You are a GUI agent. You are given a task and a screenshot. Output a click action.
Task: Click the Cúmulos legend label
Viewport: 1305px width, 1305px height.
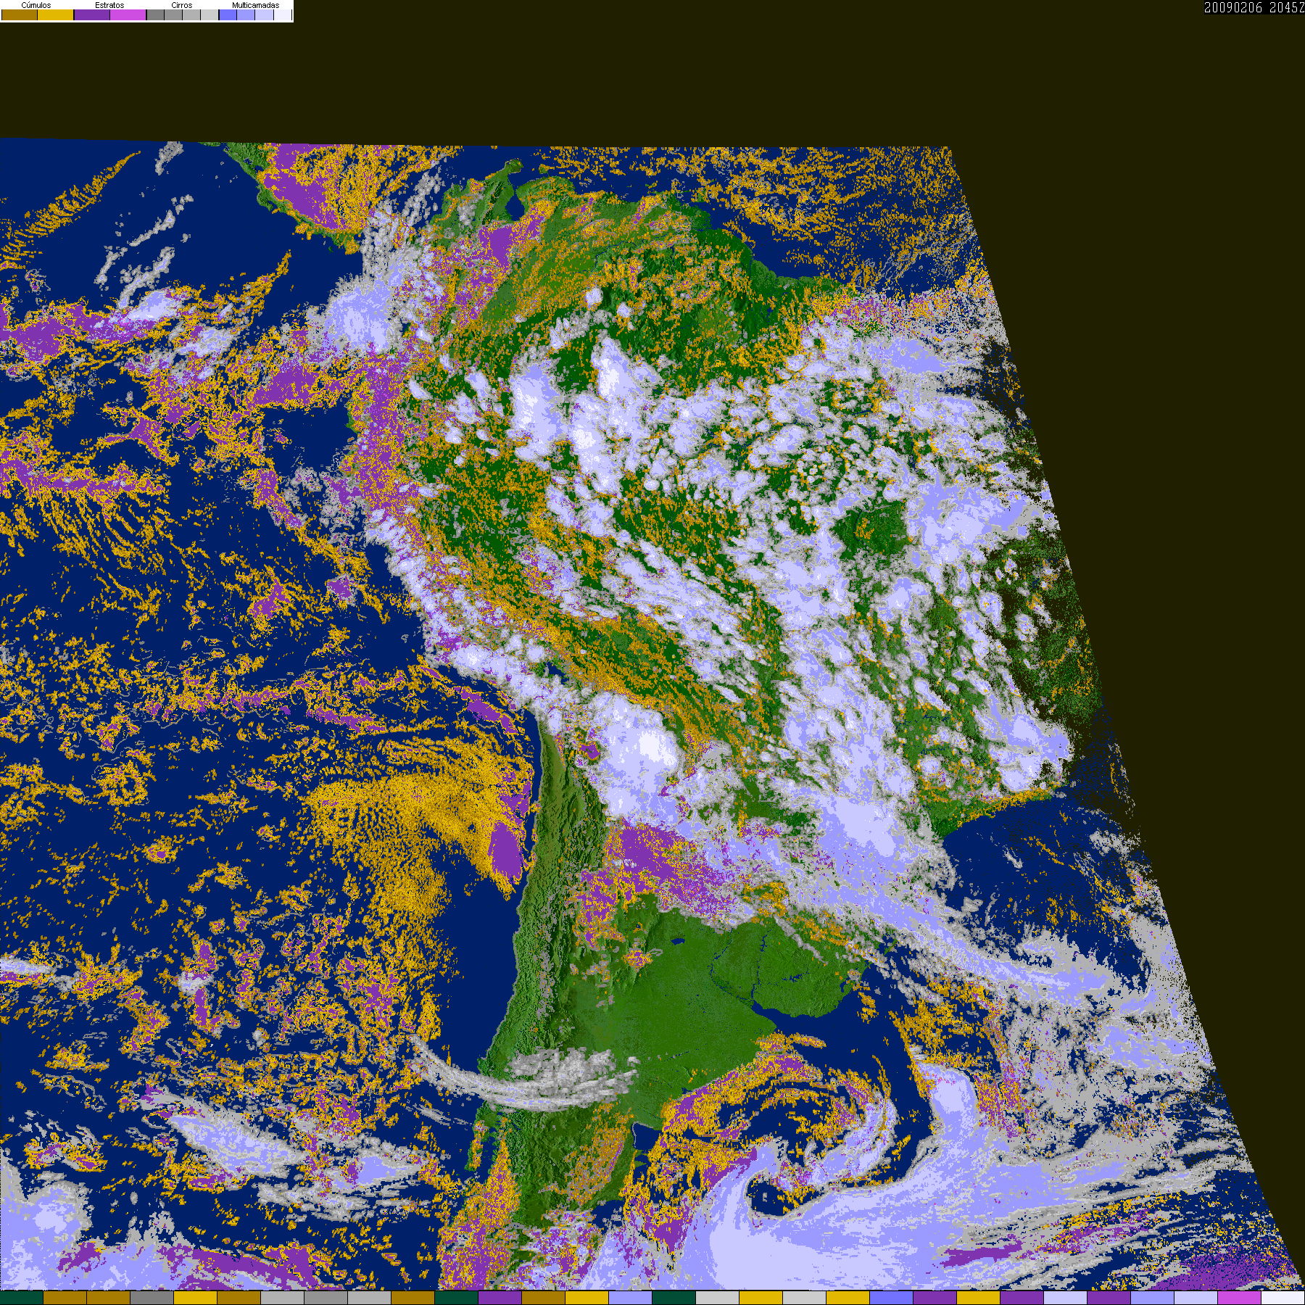tap(36, 5)
